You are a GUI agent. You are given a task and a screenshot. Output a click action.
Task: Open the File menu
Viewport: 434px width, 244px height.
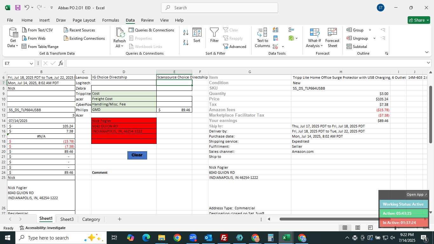point(10,20)
